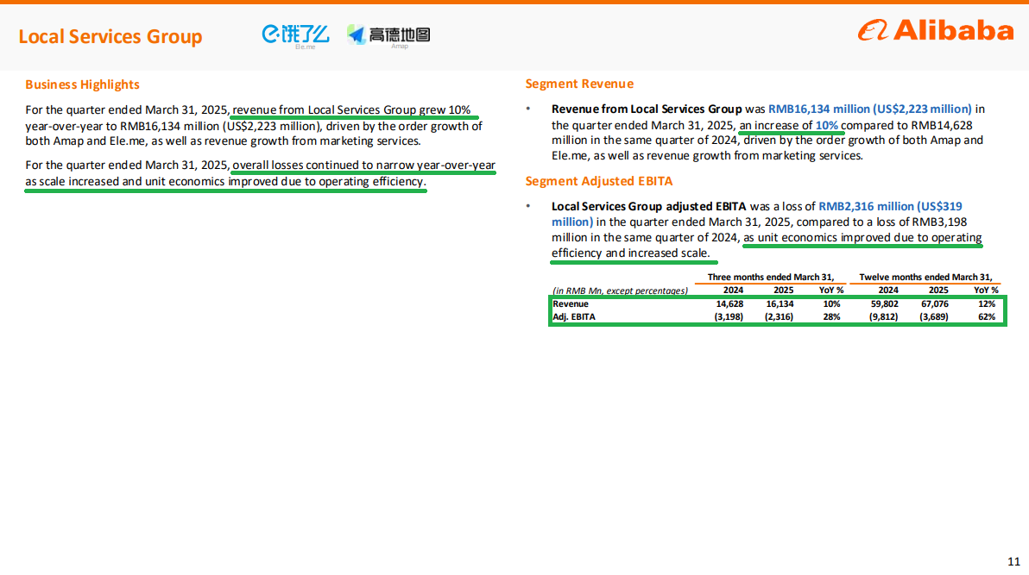Click the Amap logo
The width and height of the screenshot is (1029, 575).
pos(388,37)
